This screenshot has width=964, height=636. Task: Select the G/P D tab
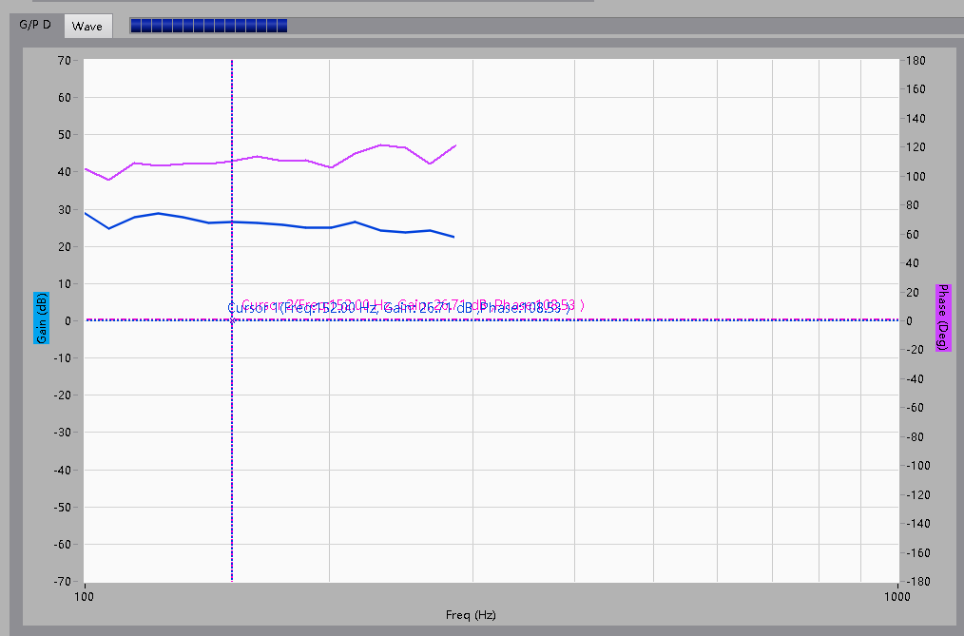coord(35,26)
